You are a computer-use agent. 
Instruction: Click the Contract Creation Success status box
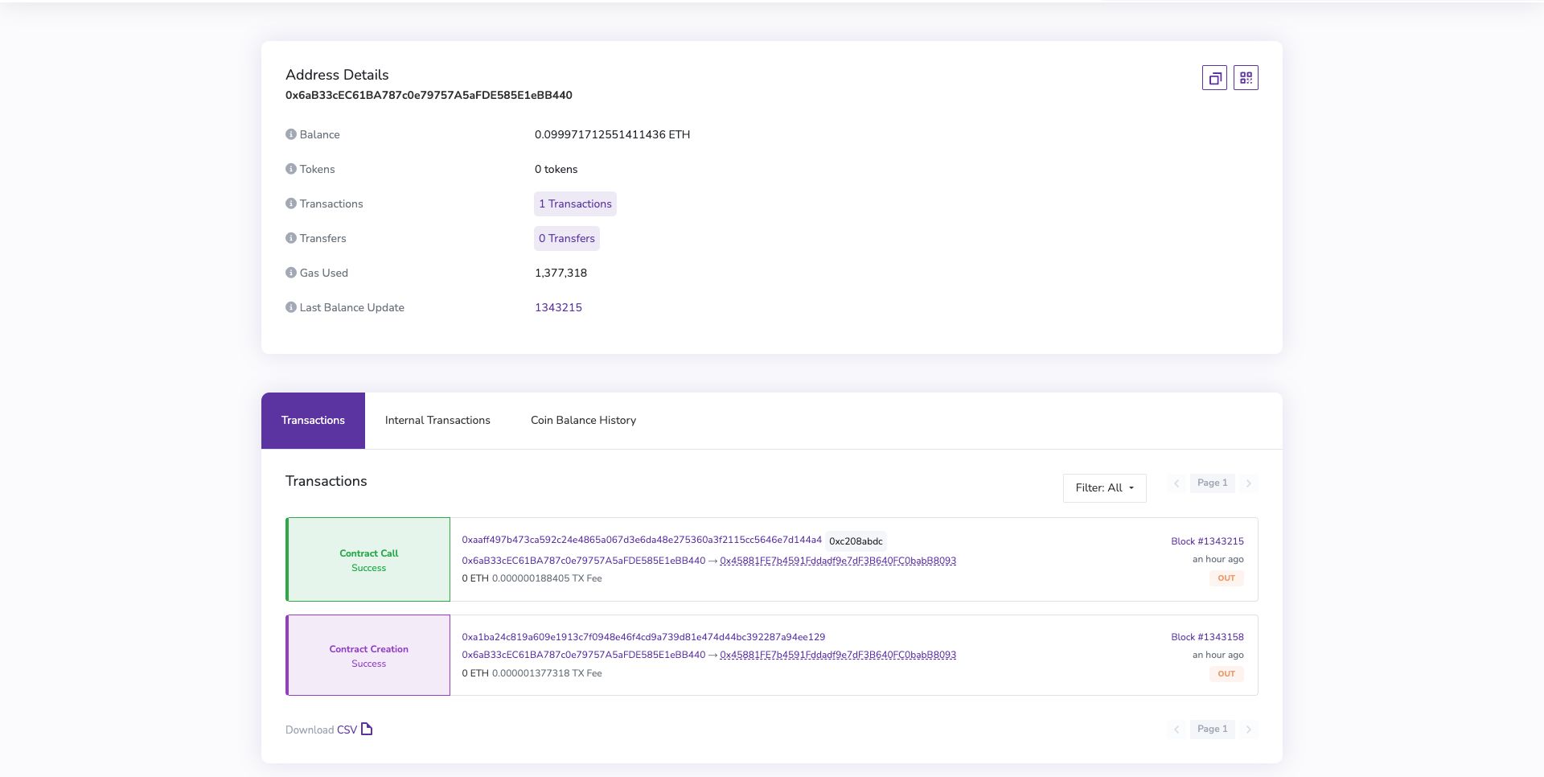[368, 656]
